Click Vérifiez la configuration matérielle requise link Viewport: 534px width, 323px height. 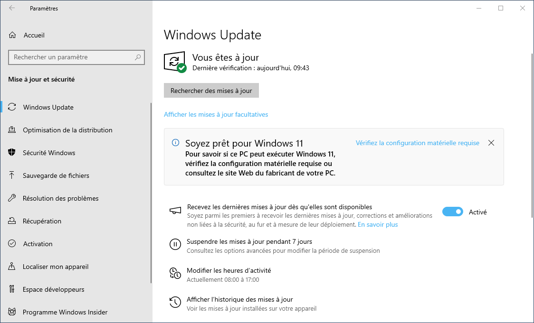tap(418, 143)
